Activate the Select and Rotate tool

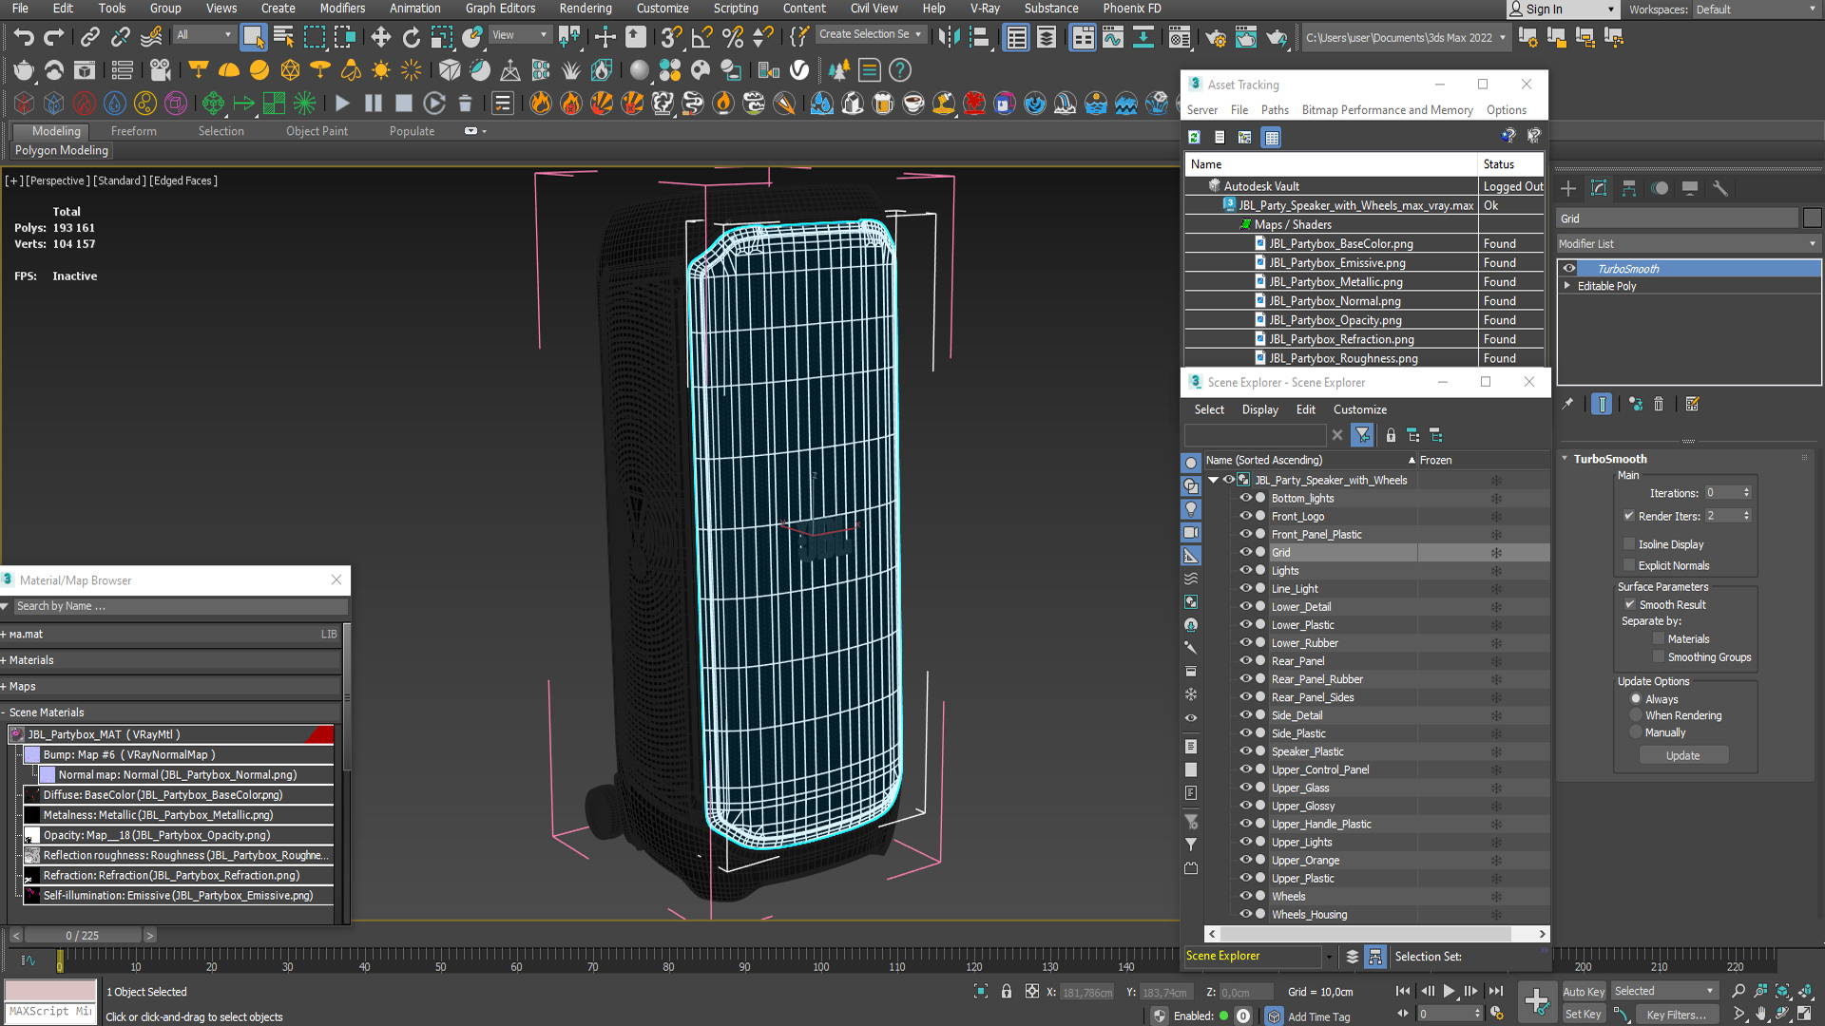(411, 37)
